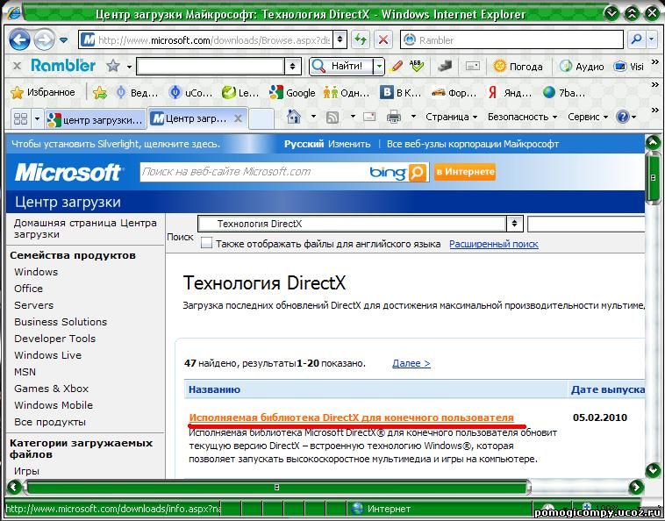This screenshot has height=521, width=665.
Task: Select Games & Xbox in product families
Action: [51, 389]
